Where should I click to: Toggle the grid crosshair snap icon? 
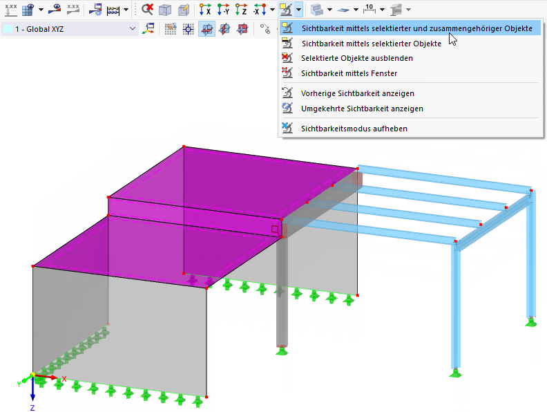pos(189,29)
